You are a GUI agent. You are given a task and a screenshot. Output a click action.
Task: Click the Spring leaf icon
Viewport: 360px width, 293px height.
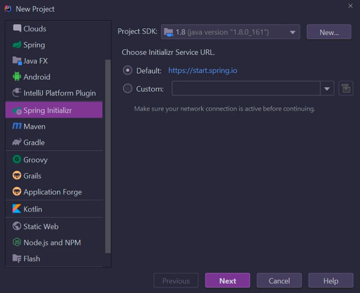click(x=17, y=44)
